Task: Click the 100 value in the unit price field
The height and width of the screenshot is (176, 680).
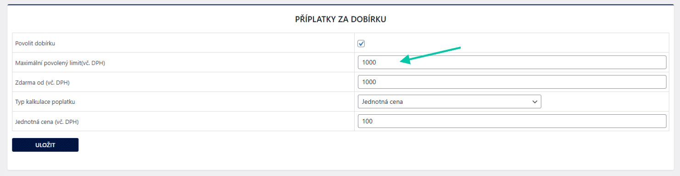Action: point(367,122)
